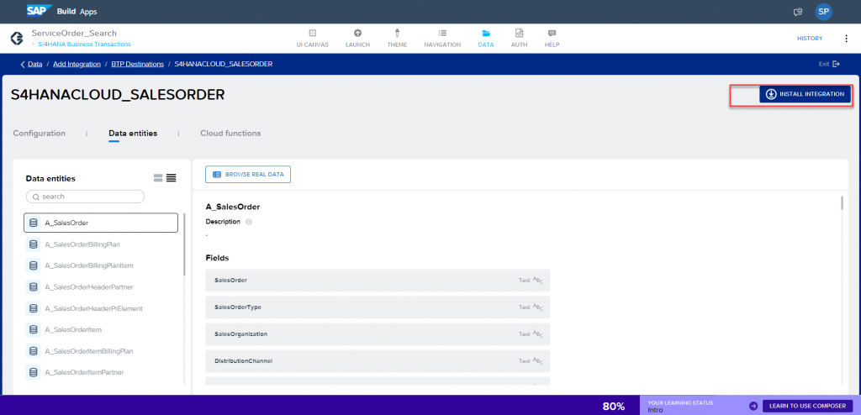
Task: Click the 80% zoom indicator
Action: (x=614, y=407)
